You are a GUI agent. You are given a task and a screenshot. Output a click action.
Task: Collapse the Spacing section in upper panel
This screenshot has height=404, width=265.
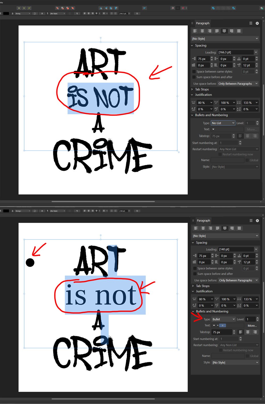pyautogui.click(x=192, y=45)
